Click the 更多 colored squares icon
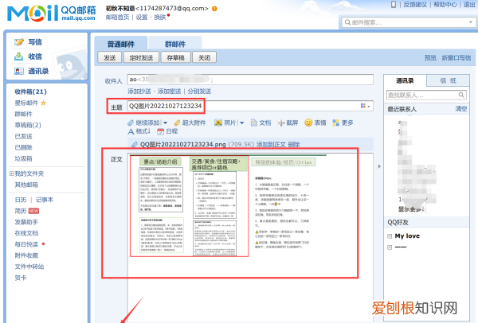 pyautogui.click(x=336, y=123)
